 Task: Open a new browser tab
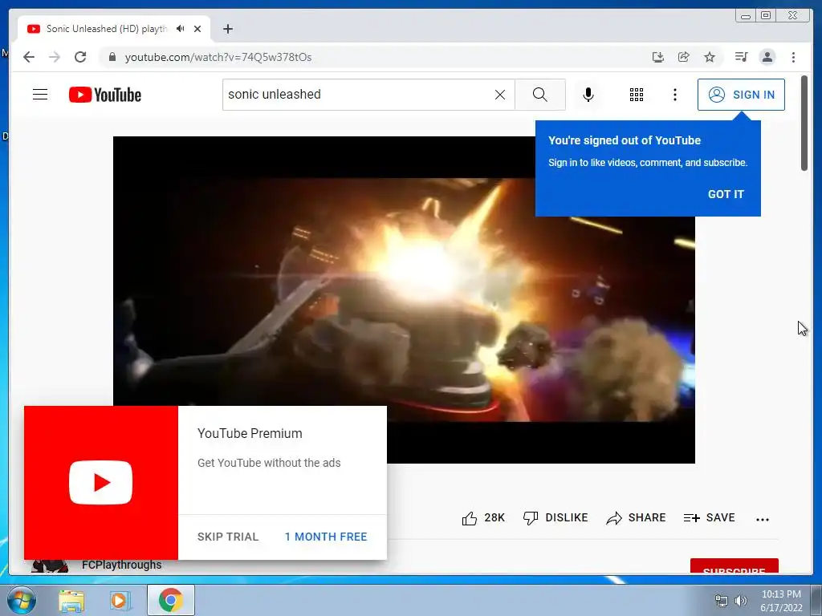pos(227,29)
